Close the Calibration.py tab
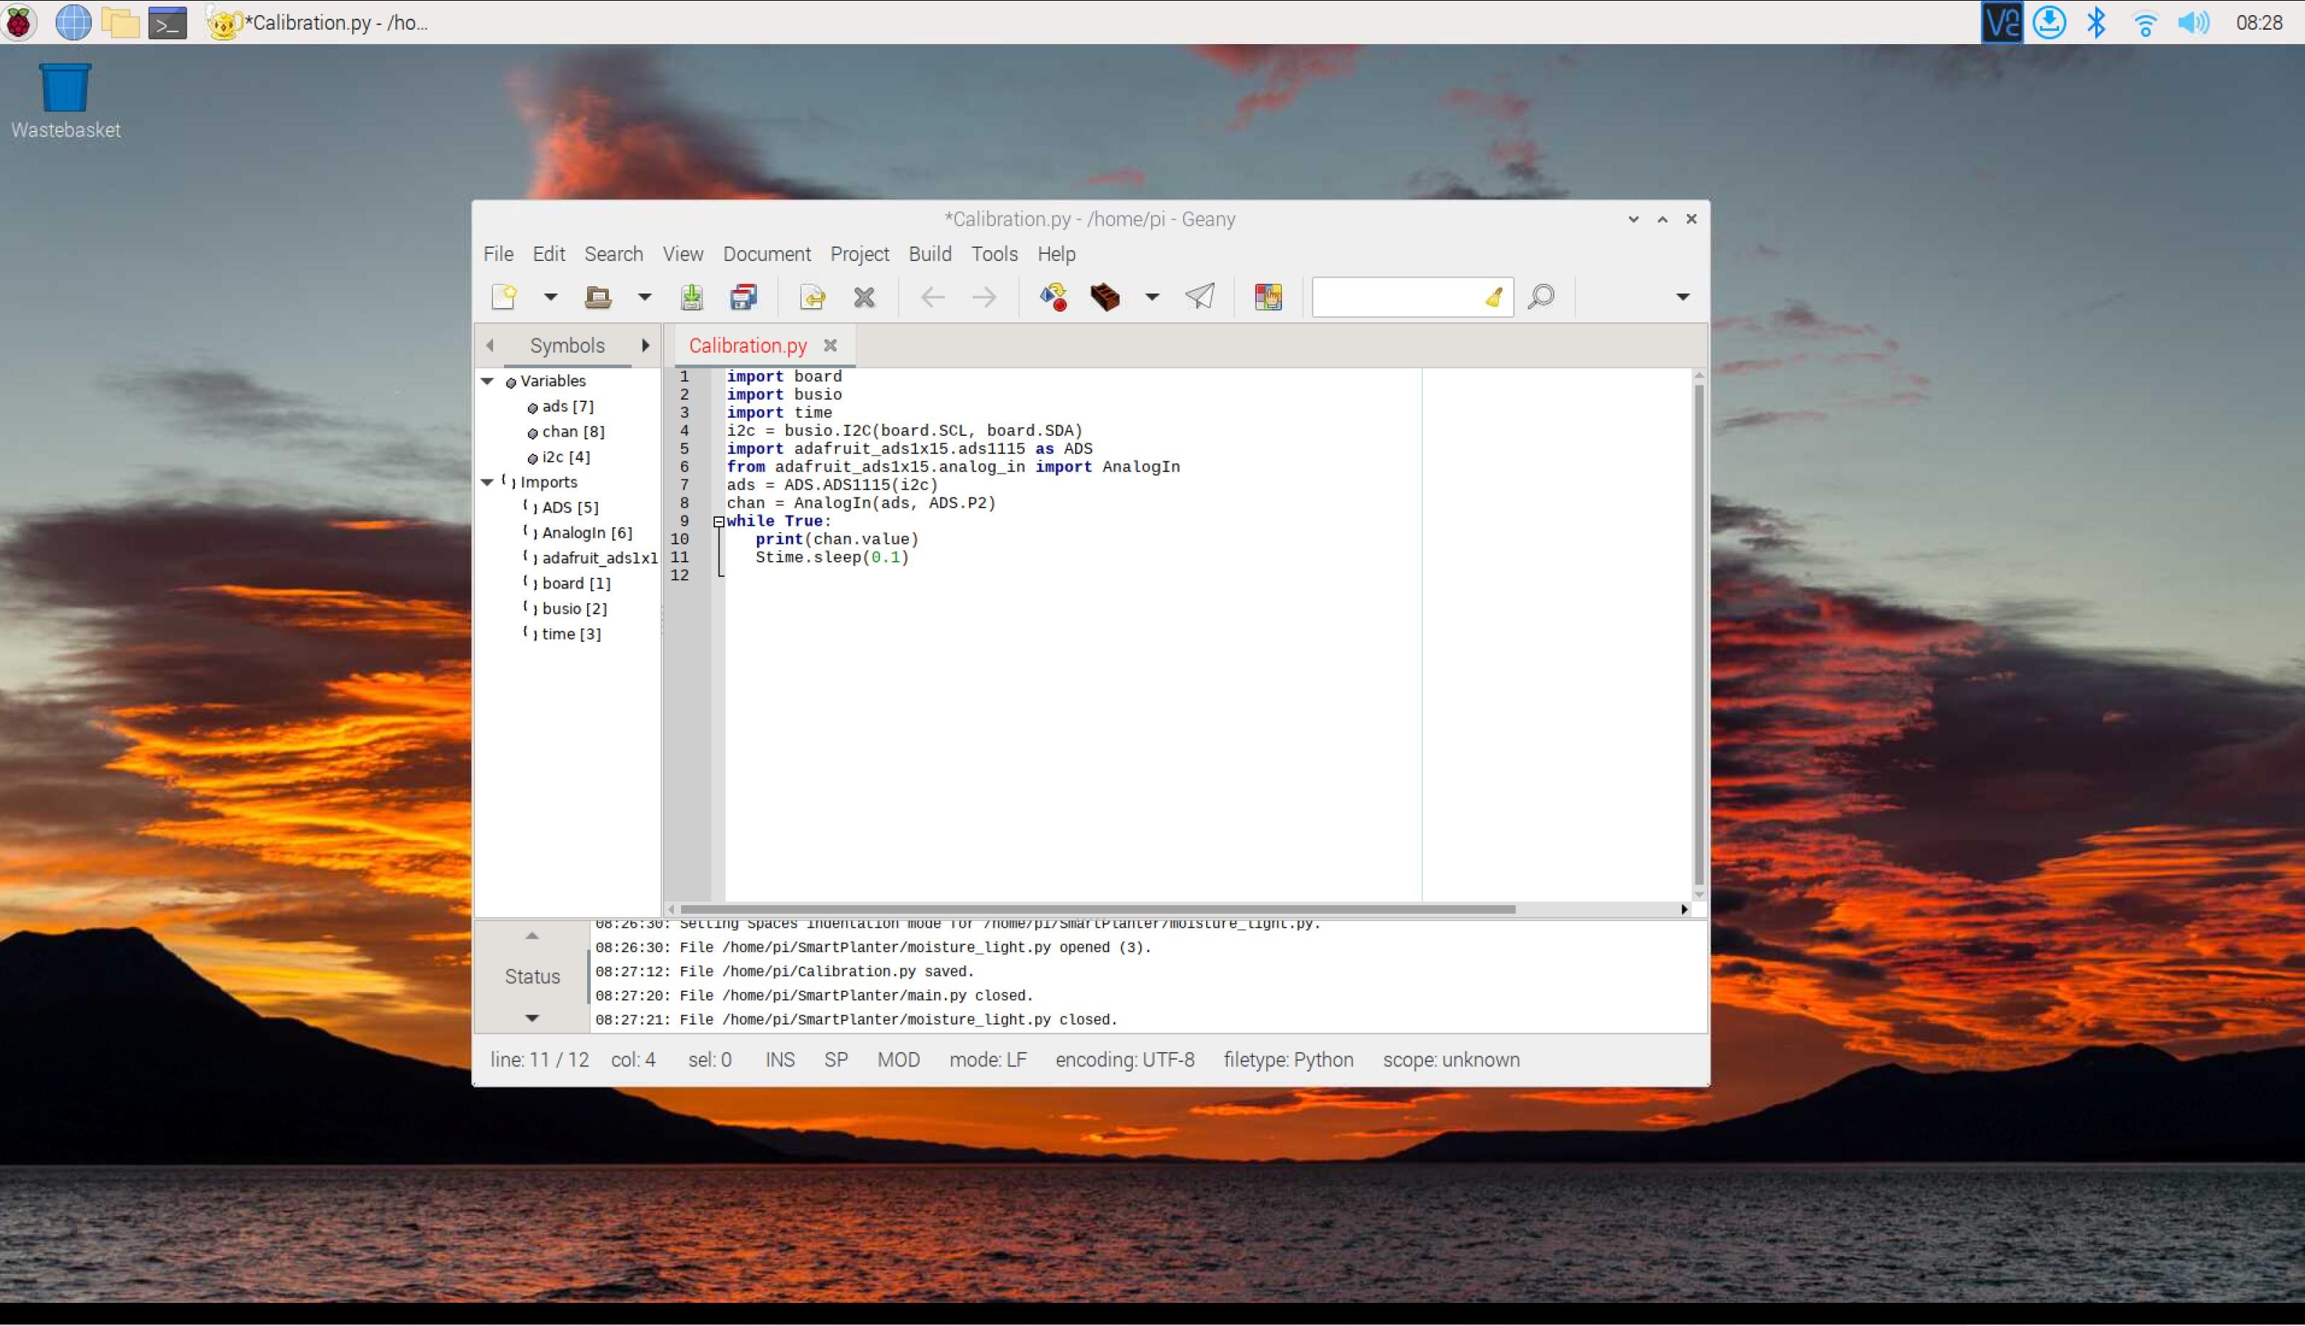 (x=829, y=345)
